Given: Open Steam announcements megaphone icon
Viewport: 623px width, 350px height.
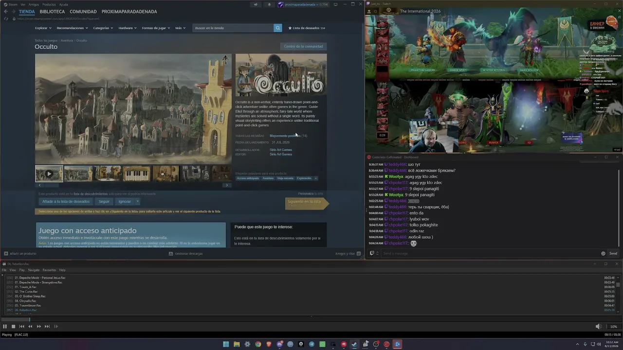Looking at the screenshot, I should click(256, 4).
